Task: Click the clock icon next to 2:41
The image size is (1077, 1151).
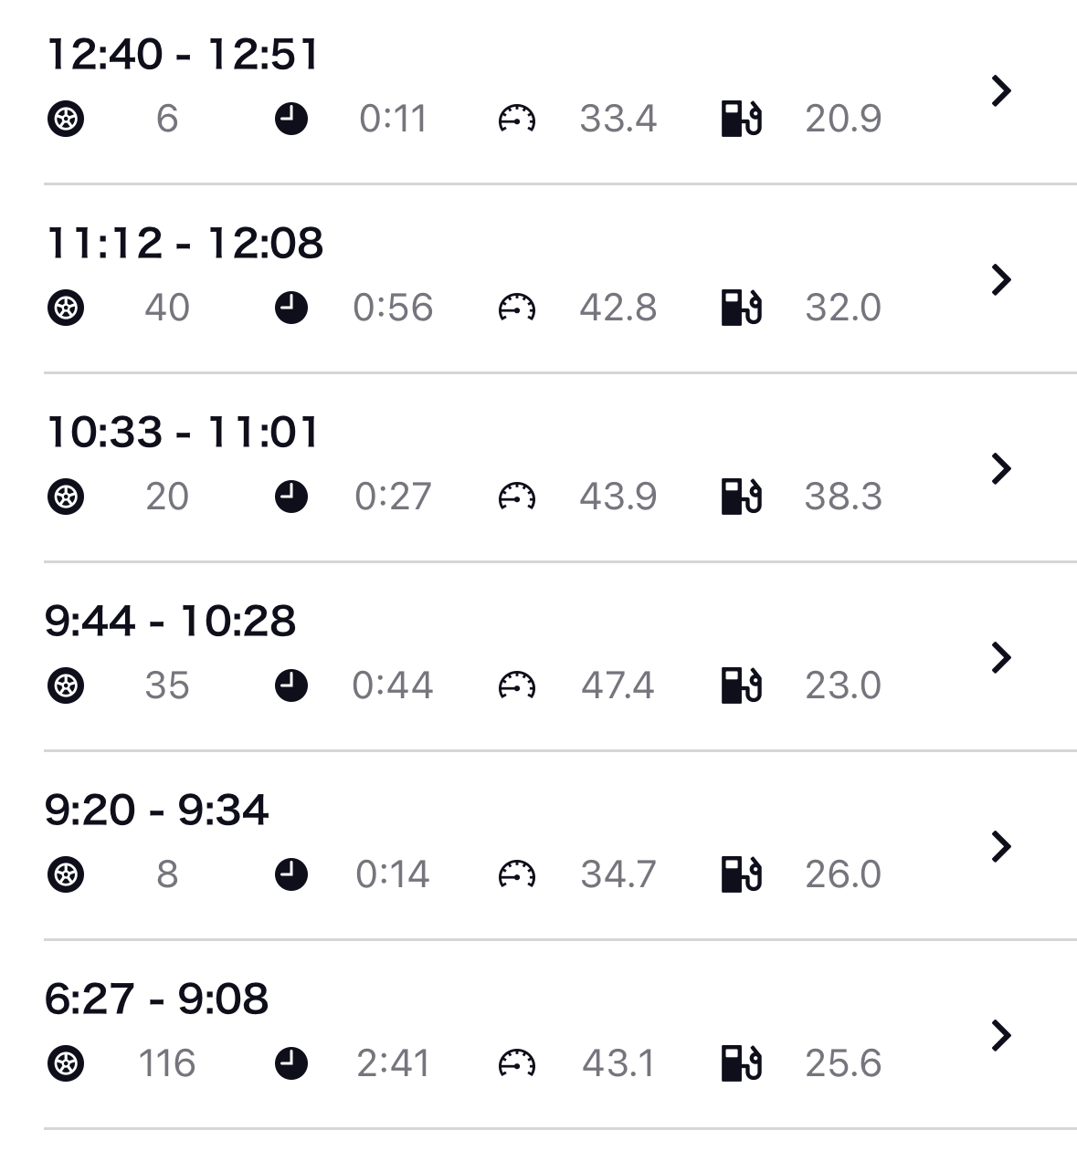Action: coord(291,1063)
